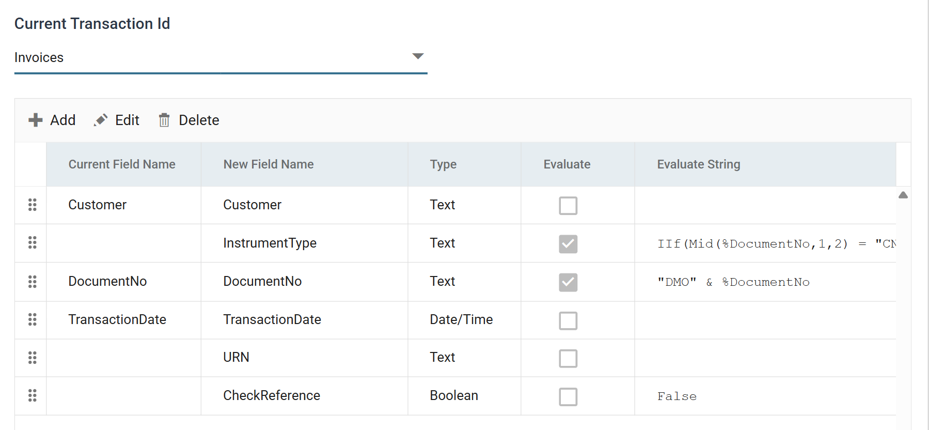Click the Edit button label
The height and width of the screenshot is (430, 943).
pyautogui.click(x=127, y=120)
